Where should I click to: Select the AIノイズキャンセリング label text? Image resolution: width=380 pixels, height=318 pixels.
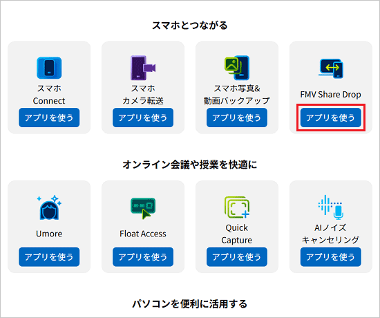click(331, 234)
